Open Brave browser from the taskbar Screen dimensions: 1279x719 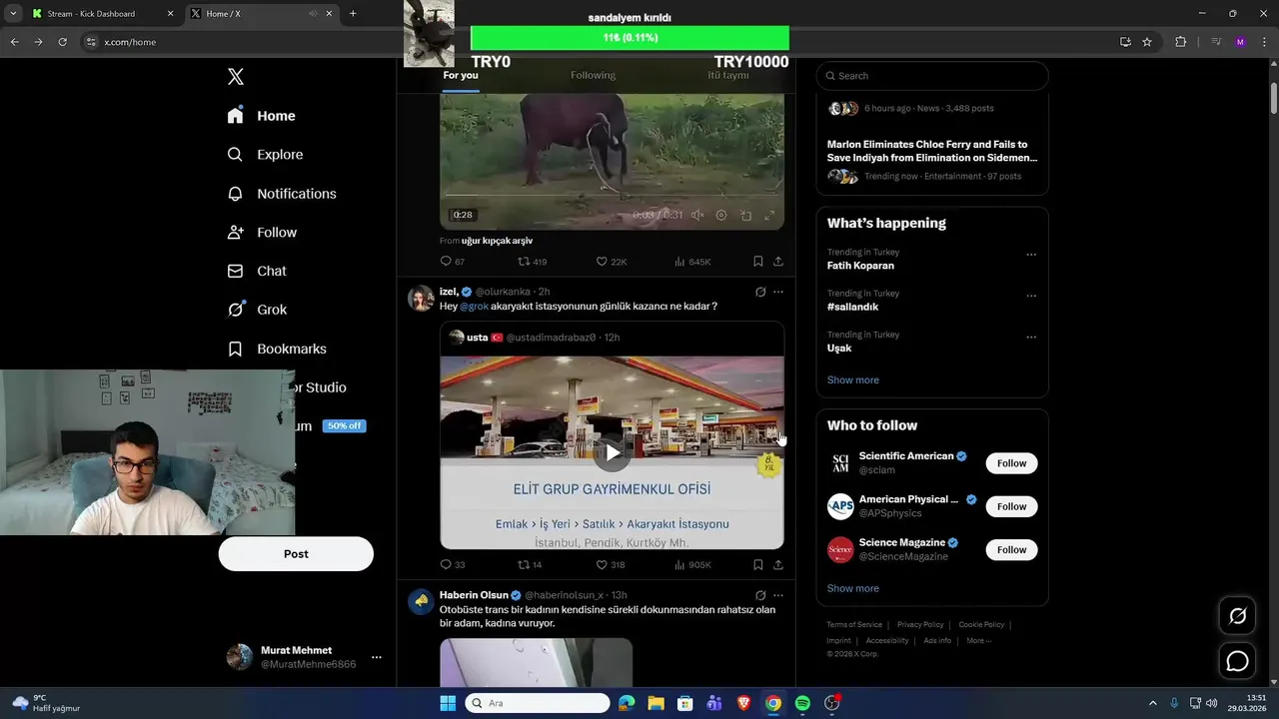pyautogui.click(x=743, y=703)
